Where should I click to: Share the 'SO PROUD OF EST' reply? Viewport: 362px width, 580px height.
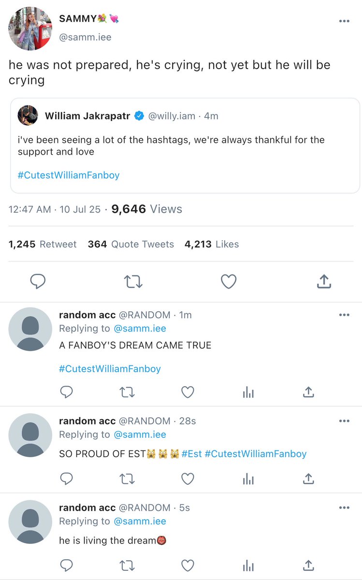[x=308, y=478]
